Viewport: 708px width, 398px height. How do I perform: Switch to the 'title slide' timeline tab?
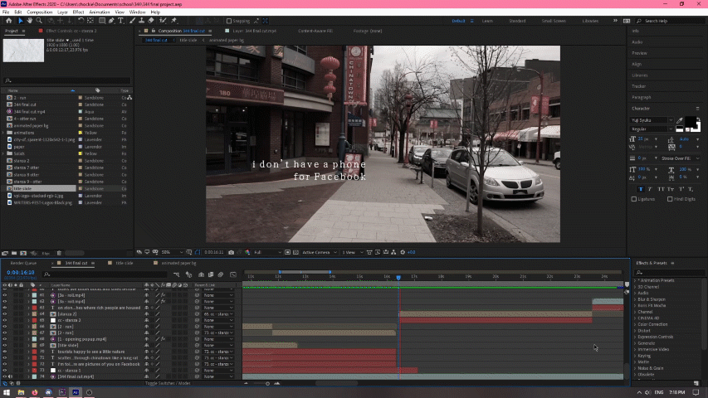coord(123,263)
